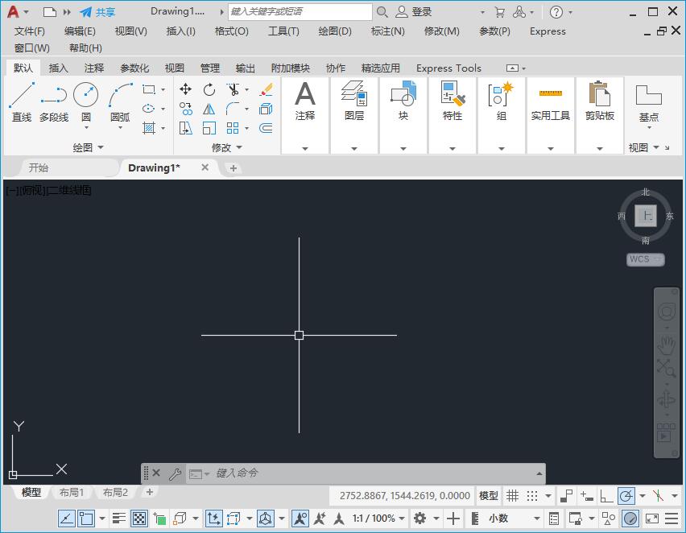This screenshot has width=686, height=533.
Task: Click the Share (共享) button
Action: (97, 12)
